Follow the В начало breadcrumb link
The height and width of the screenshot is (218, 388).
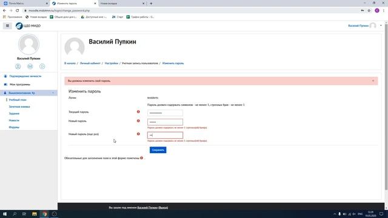click(70, 63)
